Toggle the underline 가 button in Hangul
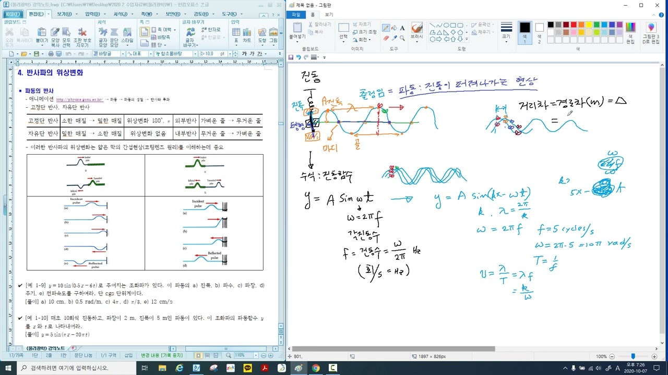The width and height of the screenshot is (668, 375). click(x=259, y=54)
